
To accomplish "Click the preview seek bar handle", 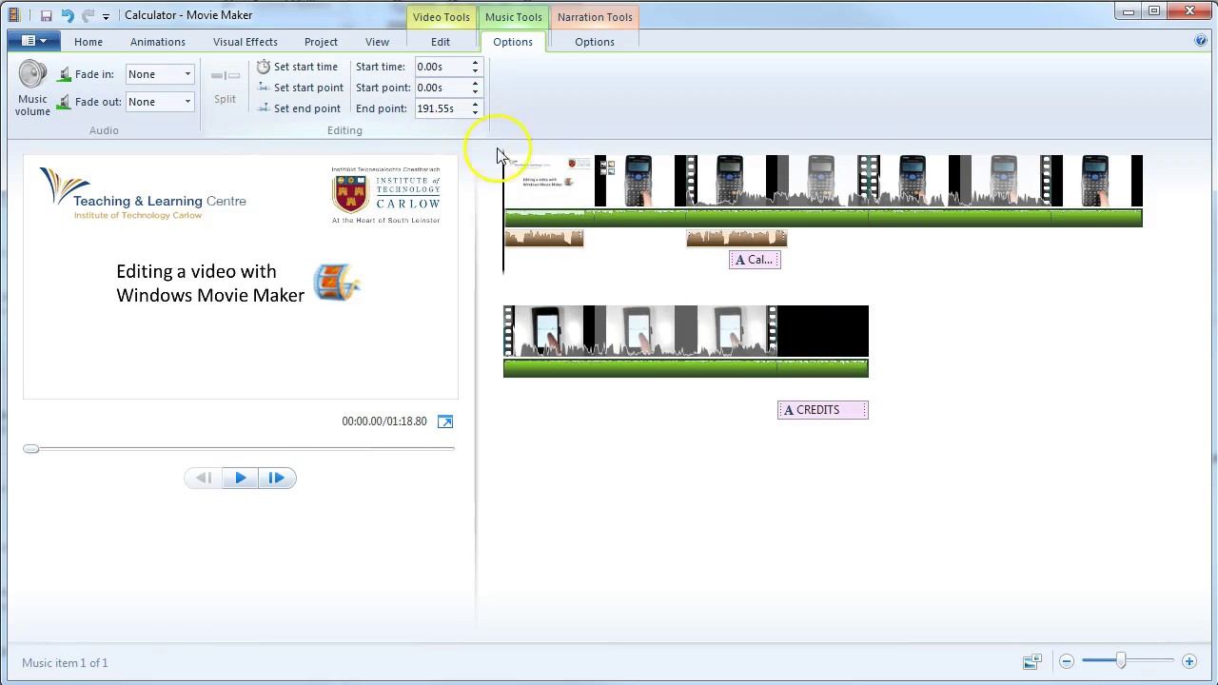I will (x=31, y=448).
